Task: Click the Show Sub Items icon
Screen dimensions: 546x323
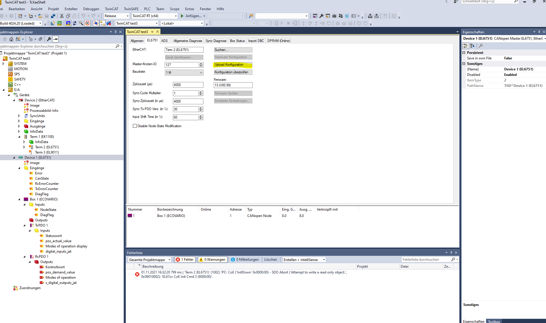Action: pyautogui.click(x=102, y=23)
